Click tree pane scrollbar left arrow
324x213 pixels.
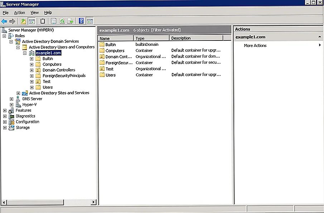tap(4, 202)
